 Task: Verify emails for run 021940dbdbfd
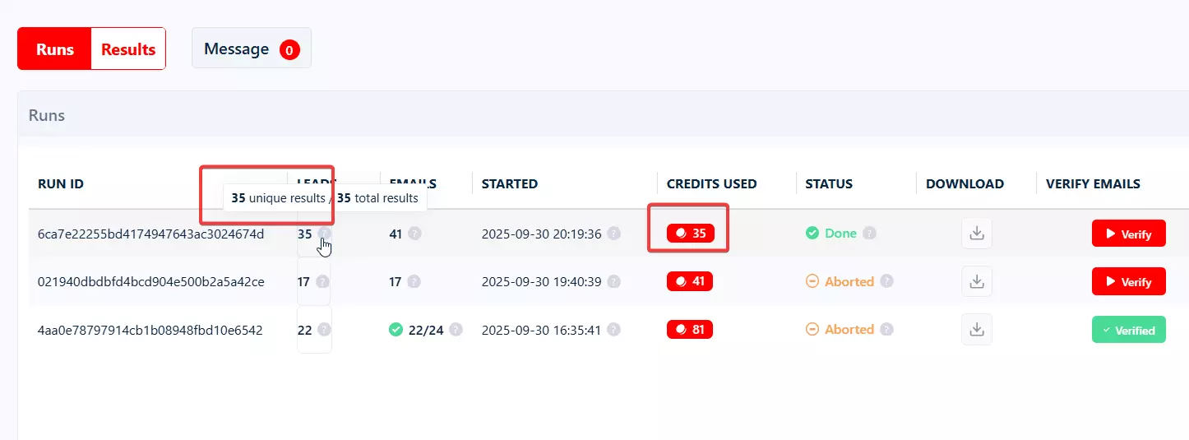click(1128, 281)
